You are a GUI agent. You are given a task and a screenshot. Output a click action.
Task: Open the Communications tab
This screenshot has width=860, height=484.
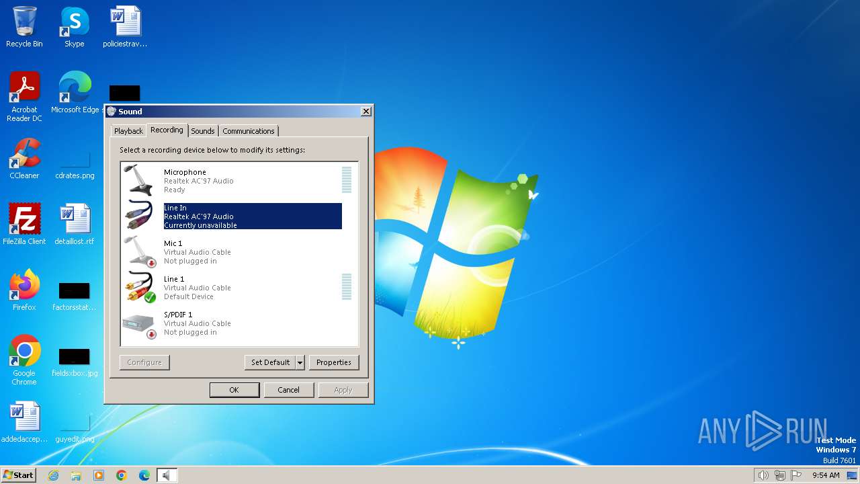click(x=249, y=131)
